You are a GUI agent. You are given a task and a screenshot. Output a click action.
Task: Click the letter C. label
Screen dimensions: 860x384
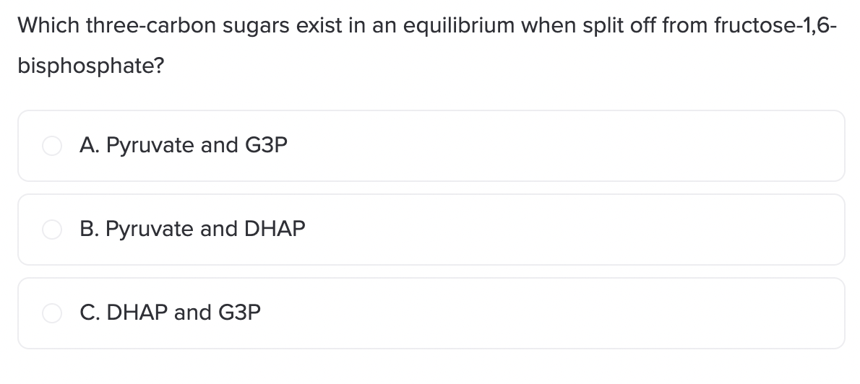click(x=90, y=313)
